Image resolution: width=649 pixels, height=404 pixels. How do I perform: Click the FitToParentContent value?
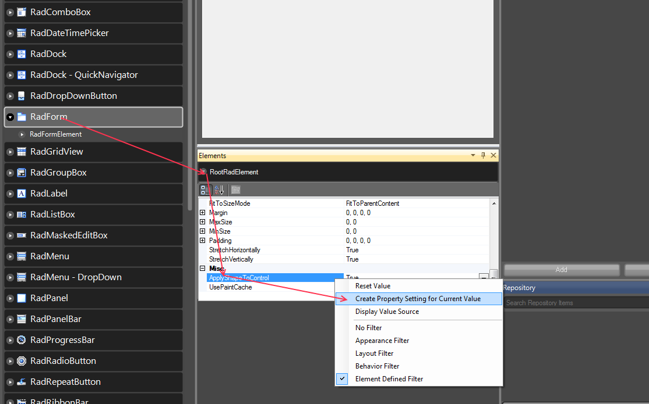(372, 203)
